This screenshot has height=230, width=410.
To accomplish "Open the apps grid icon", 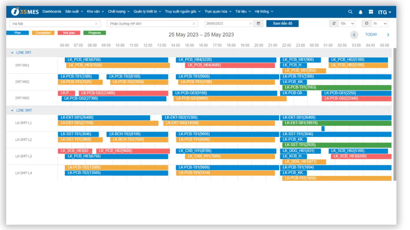I will coord(371,12).
